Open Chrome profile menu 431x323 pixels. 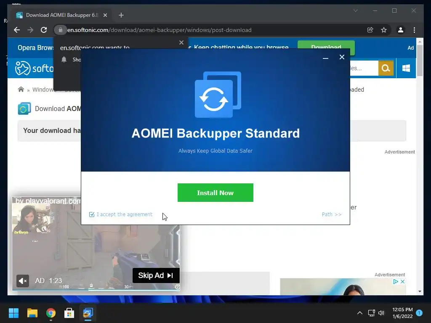[x=401, y=30]
